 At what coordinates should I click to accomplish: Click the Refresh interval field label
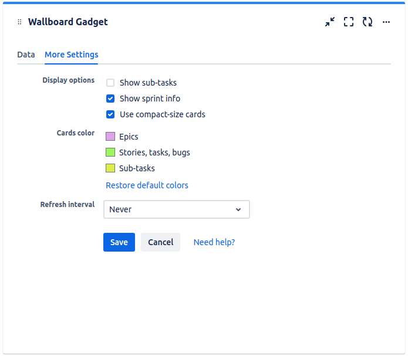[x=67, y=205]
